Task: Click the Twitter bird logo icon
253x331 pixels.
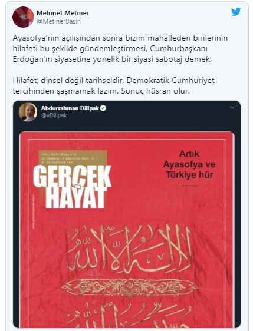Action: coord(236,12)
